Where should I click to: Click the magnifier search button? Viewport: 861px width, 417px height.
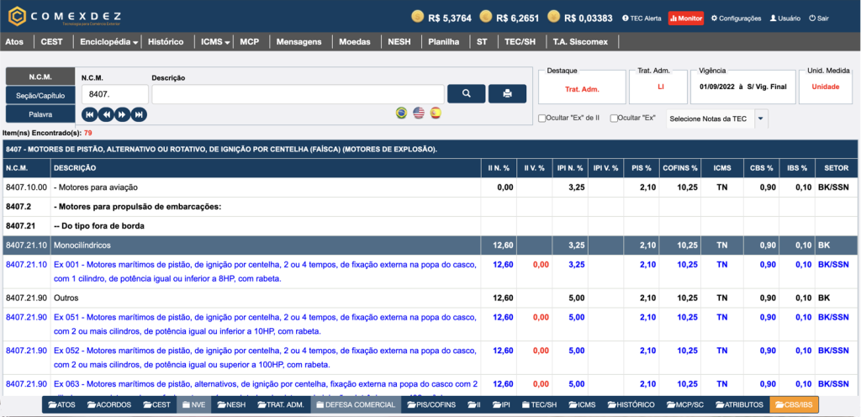click(466, 93)
